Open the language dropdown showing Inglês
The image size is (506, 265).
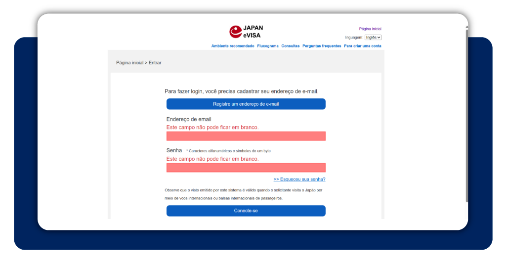(x=373, y=38)
